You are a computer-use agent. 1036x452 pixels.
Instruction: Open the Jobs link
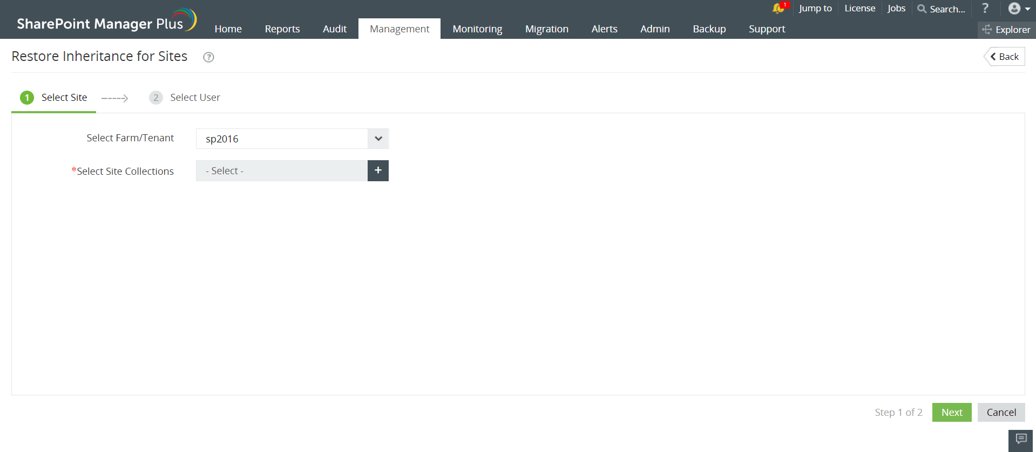click(x=896, y=8)
